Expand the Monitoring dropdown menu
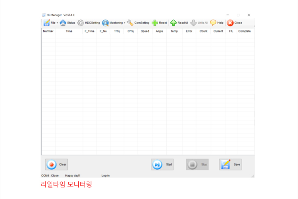This screenshot has height=199, width=298. (x=113, y=23)
